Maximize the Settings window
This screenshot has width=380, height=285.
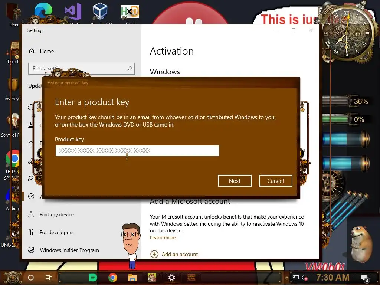coord(294,30)
